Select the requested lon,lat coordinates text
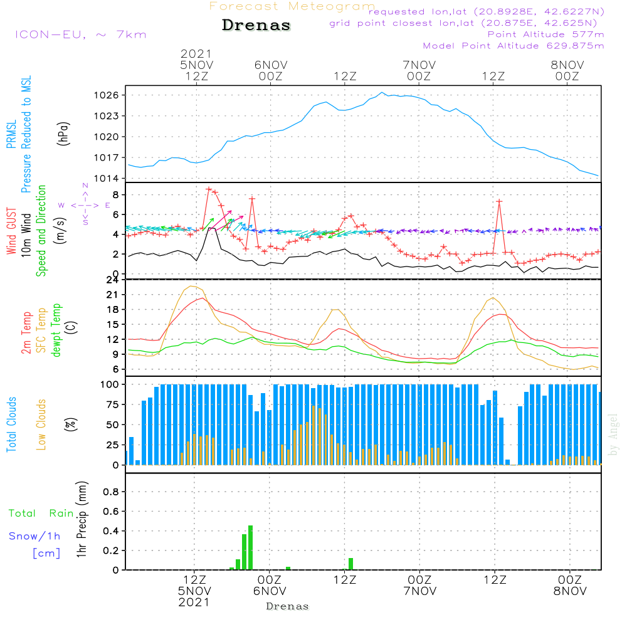Viewport: 627px width, 627px height. point(487,12)
